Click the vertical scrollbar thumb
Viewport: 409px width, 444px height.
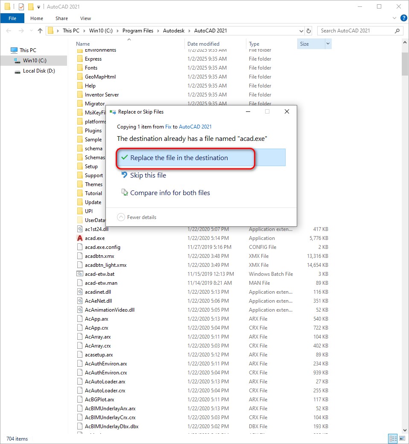[405, 64]
